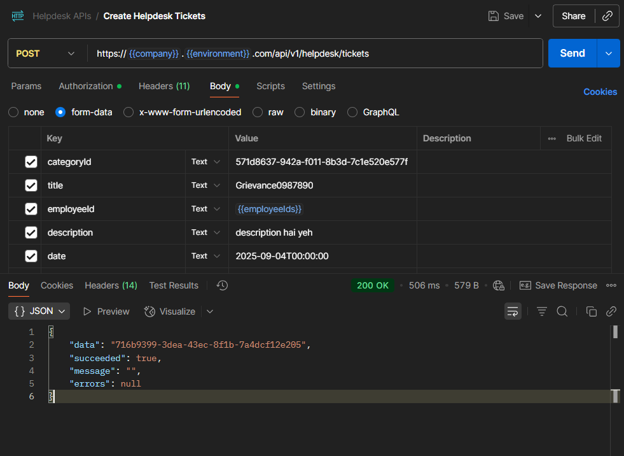Screen dimensions: 624x456
Task: Open the Test Results response tab
Action: [174, 285]
